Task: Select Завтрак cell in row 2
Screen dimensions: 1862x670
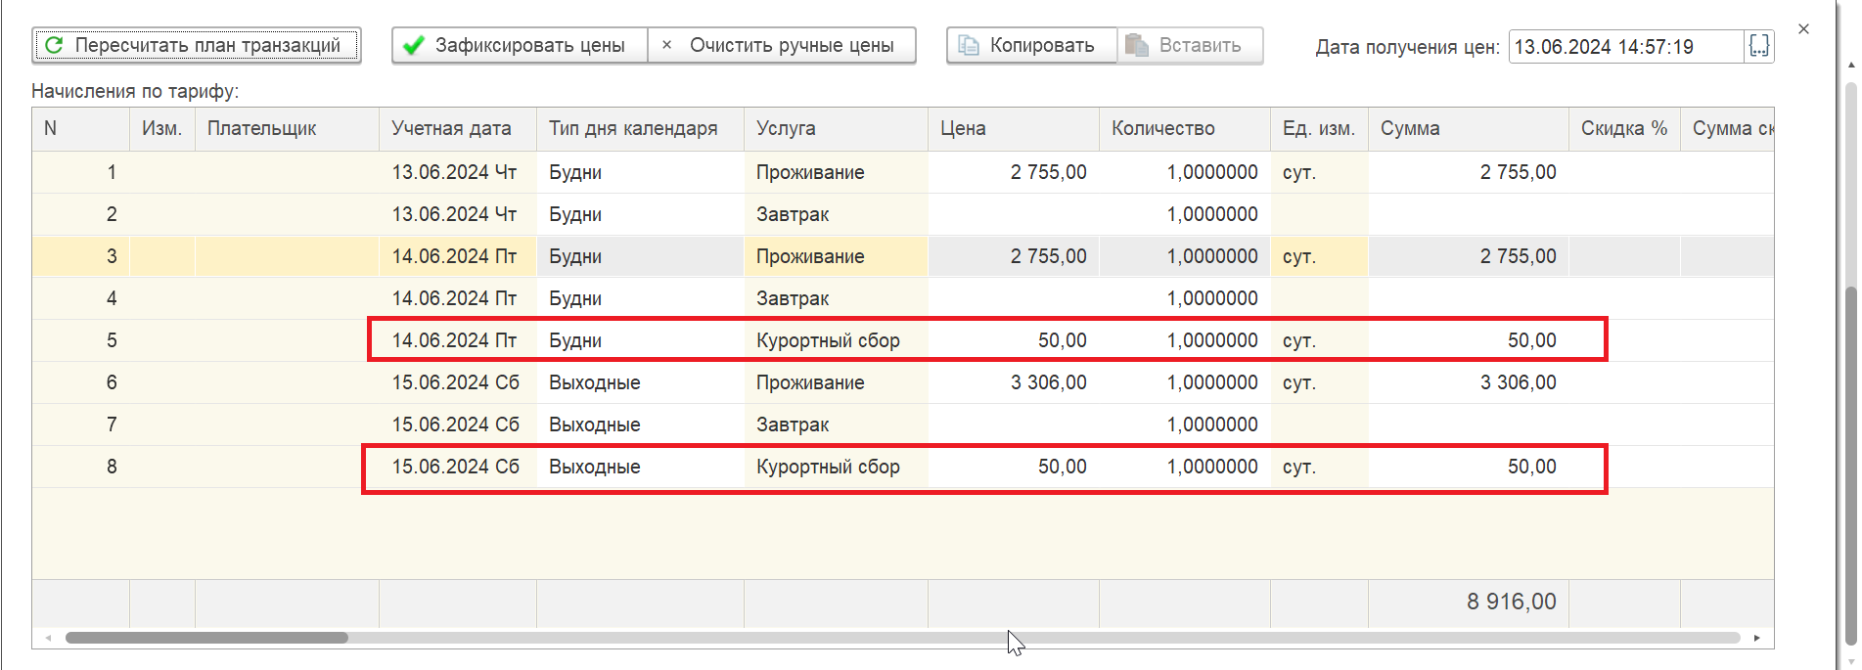Action: point(837,214)
